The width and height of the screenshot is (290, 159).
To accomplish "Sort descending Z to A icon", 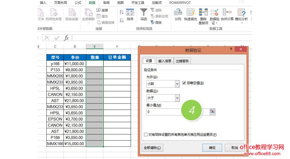I will click(121, 20).
